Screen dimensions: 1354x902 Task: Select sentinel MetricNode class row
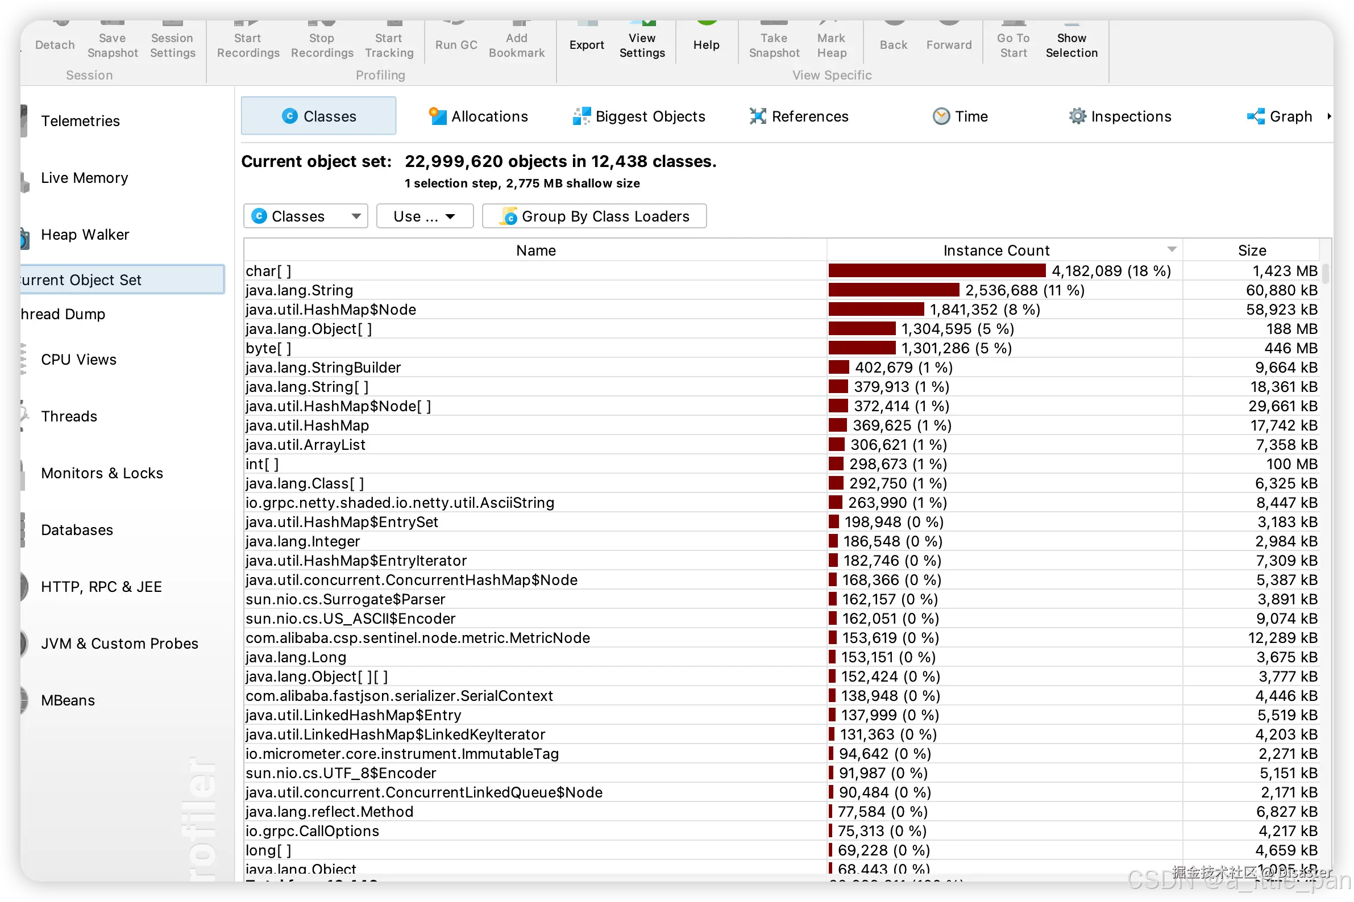(782, 638)
